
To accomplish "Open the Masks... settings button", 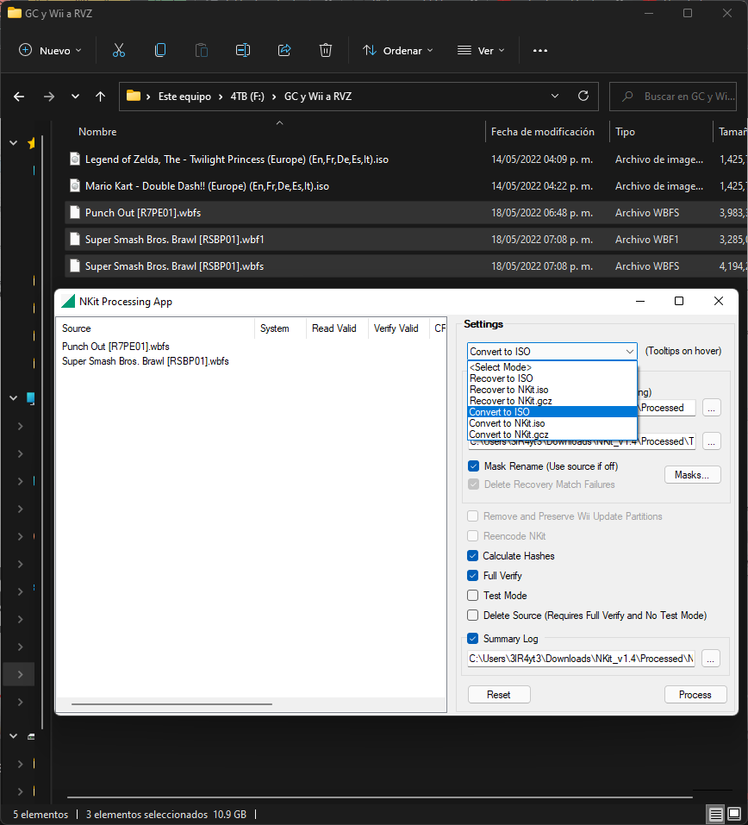I will point(692,475).
